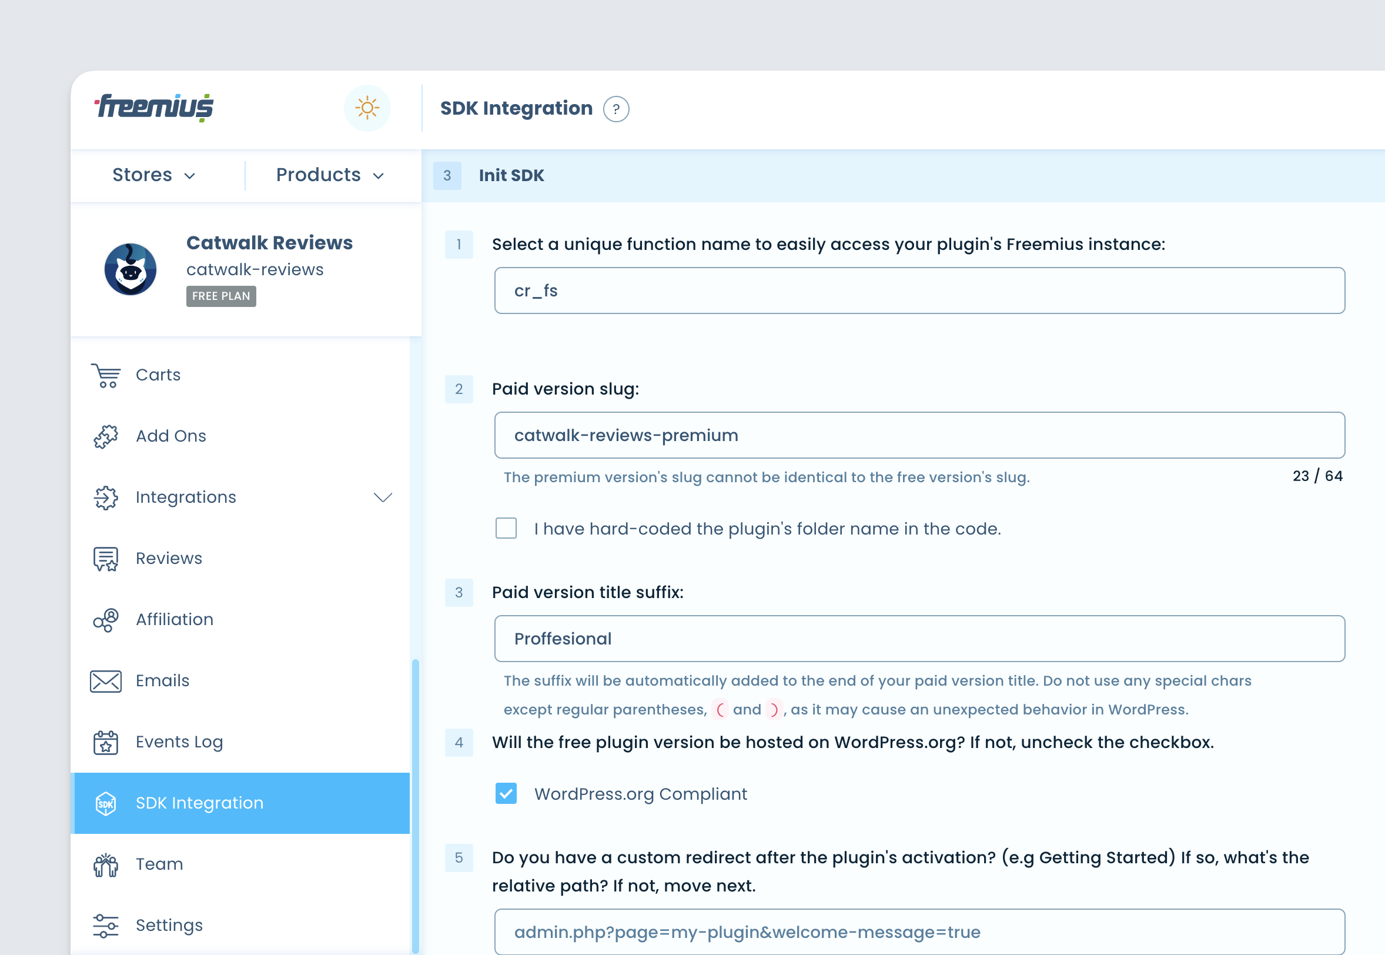Click the Paid version title suffix field

(919, 639)
